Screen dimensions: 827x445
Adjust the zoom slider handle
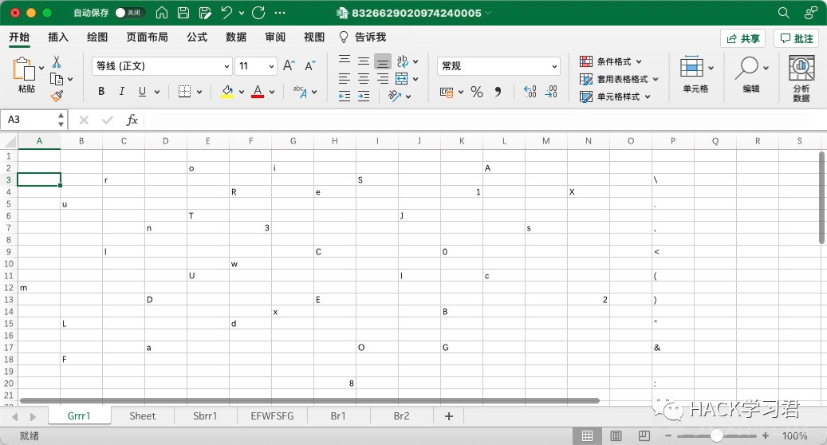click(716, 435)
